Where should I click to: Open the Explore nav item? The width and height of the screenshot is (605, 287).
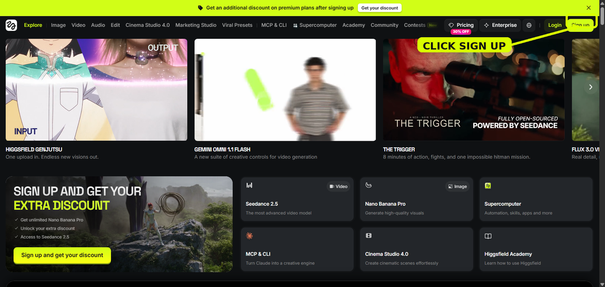click(x=33, y=25)
